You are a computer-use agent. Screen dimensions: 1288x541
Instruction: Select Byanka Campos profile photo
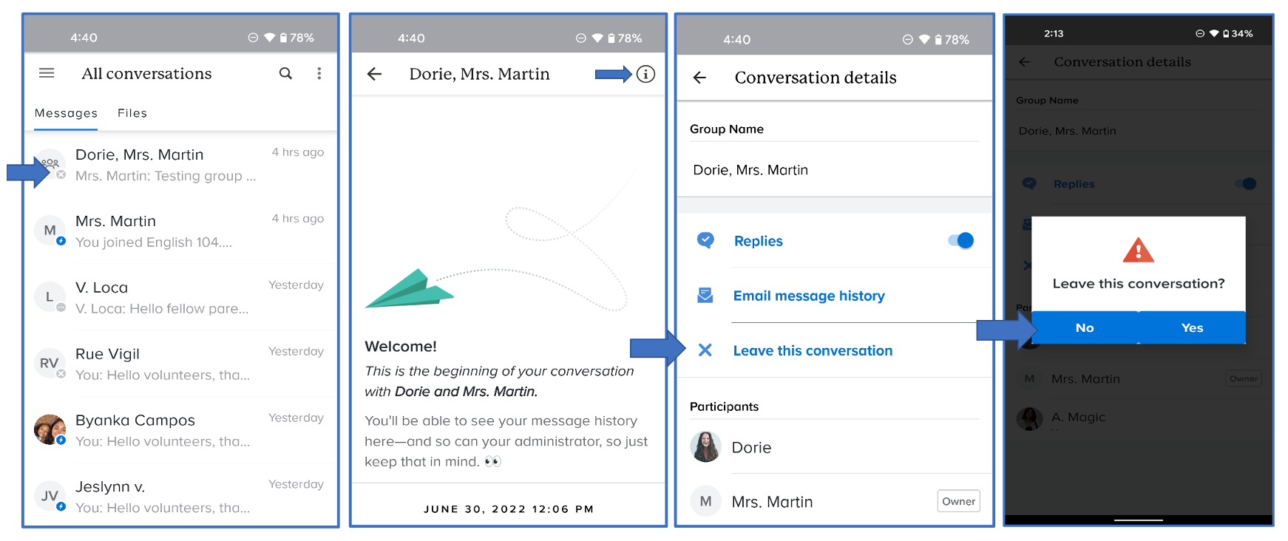pyautogui.click(x=50, y=429)
